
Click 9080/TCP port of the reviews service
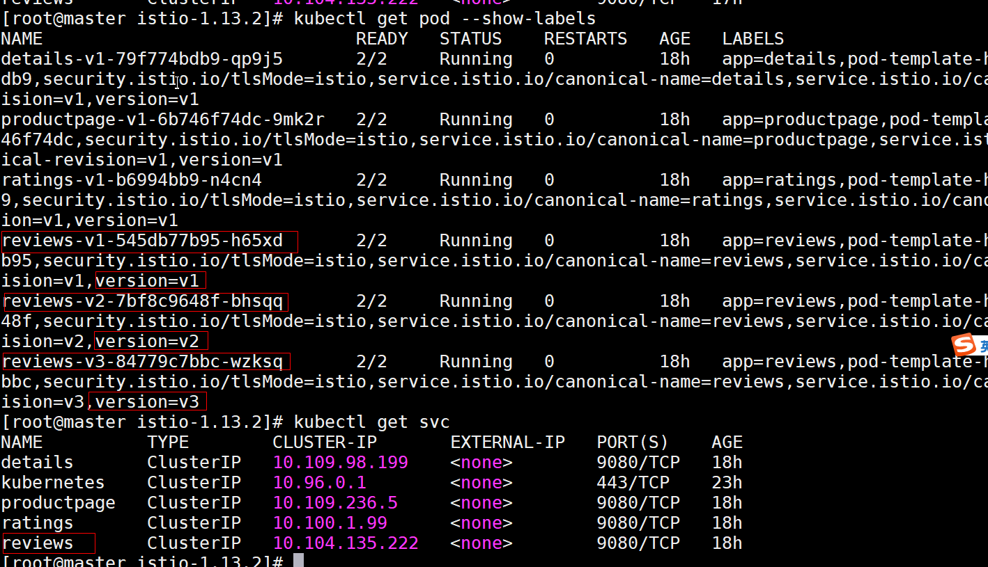[x=638, y=543]
